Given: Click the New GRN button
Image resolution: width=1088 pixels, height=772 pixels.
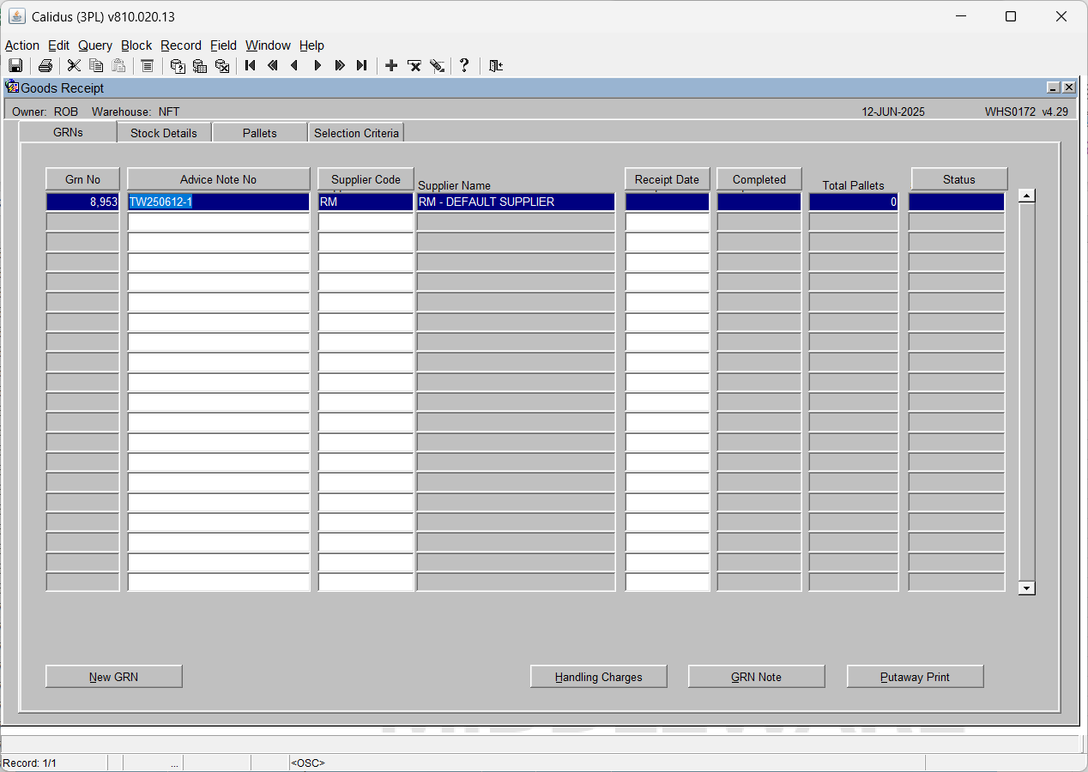Looking at the screenshot, I should coord(114,677).
